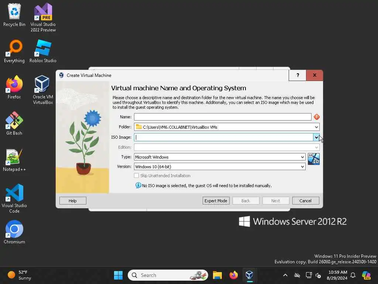Click the VirtualBox icon in the dialog title bar
This screenshot has height=284, width=378.
[62, 75]
